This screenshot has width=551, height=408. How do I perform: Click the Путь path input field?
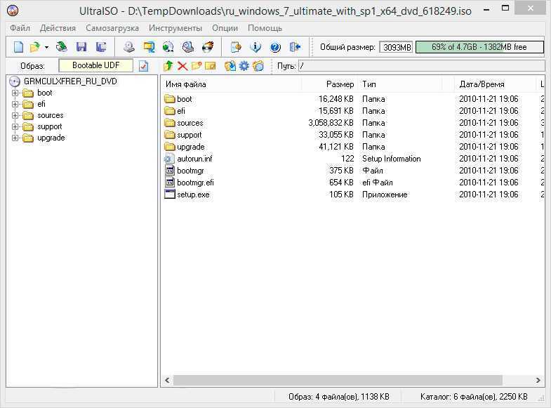[421, 66]
